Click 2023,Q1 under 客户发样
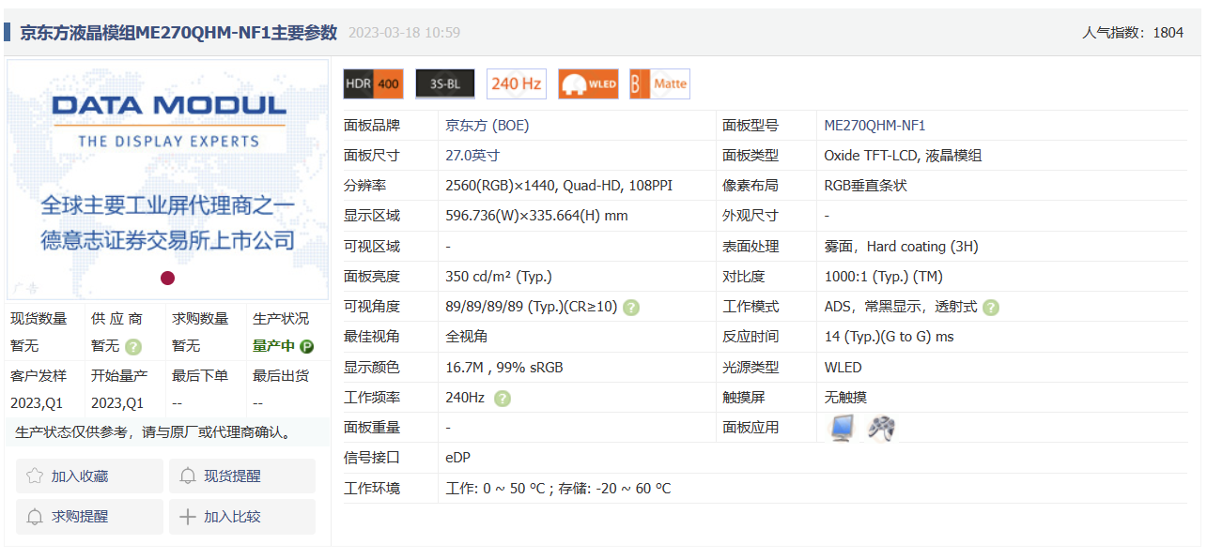 click(37, 403)
